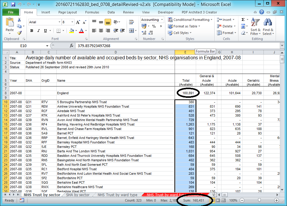Open Format as Table gallery
The width and height of the screenshot is (287, 206).
(184, 26)
